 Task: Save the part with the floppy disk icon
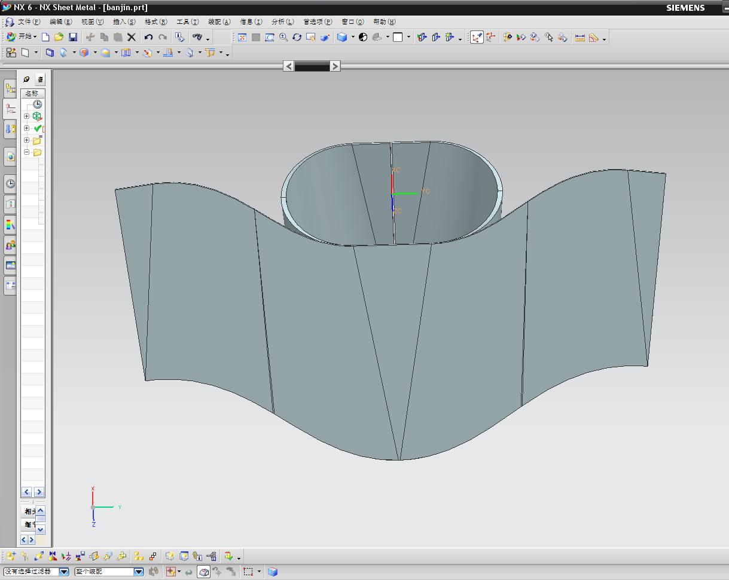pyautogui.click(x=73, y=37)
